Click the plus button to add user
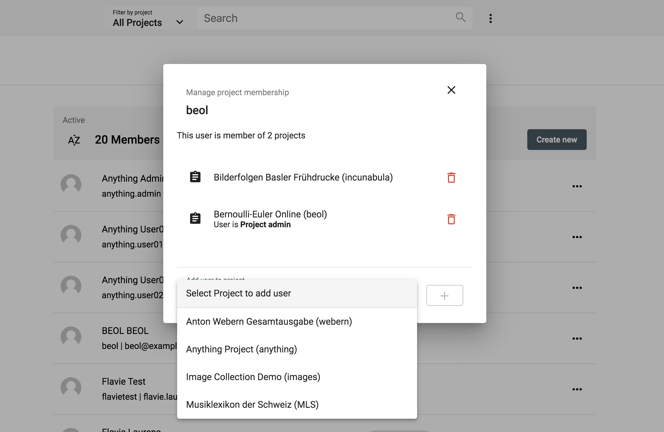 point(444,295)
